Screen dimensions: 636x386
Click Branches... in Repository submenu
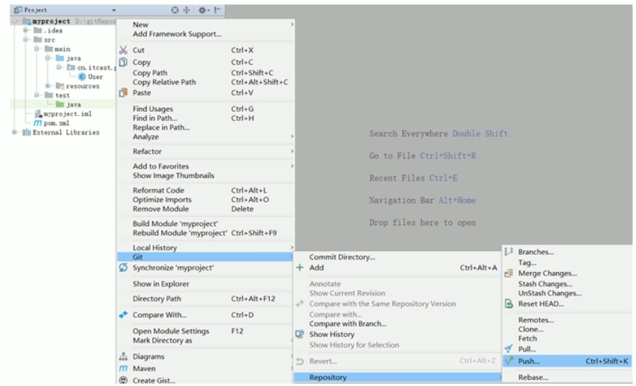coord(535,252)
